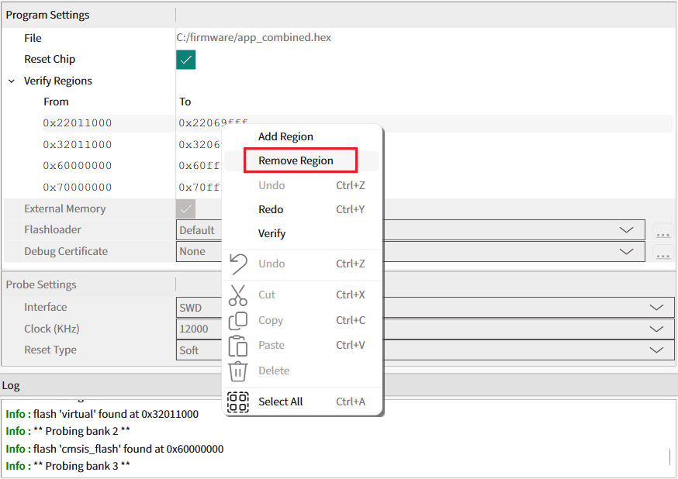Viewport: 678px width, 479px height.
Task: Select Add Region in context menu
Action: click(x=285, y=137)
